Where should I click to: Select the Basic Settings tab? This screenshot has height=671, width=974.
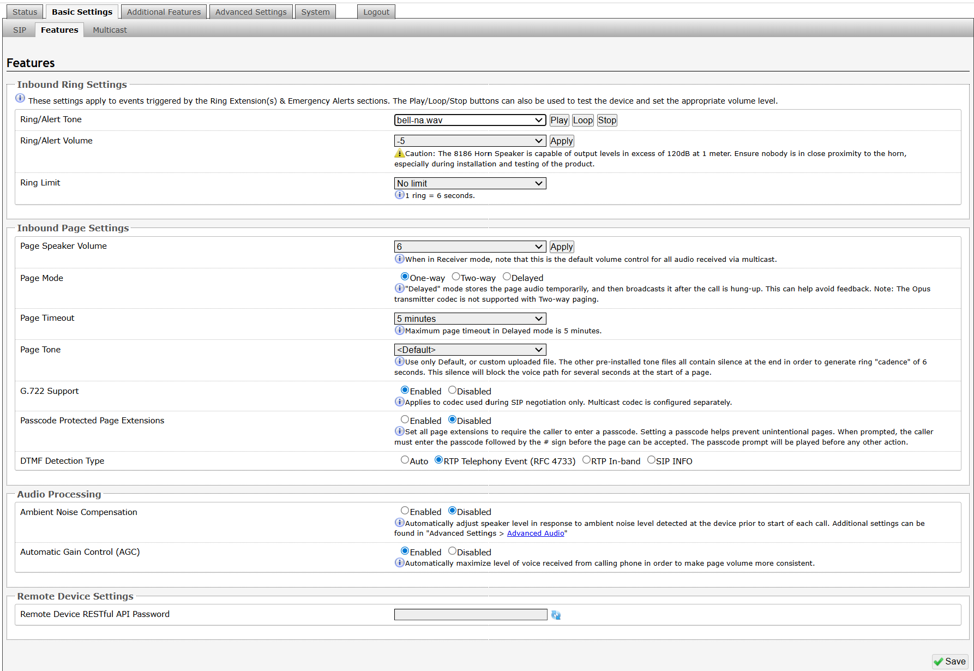82,12
